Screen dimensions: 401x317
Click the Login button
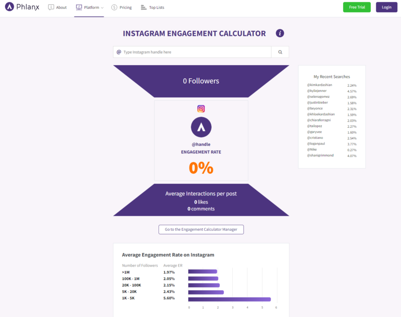[387, 7]
